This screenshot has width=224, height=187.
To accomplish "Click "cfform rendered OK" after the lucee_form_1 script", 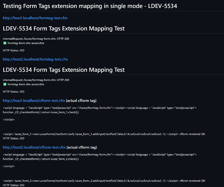I will point(192,134).
